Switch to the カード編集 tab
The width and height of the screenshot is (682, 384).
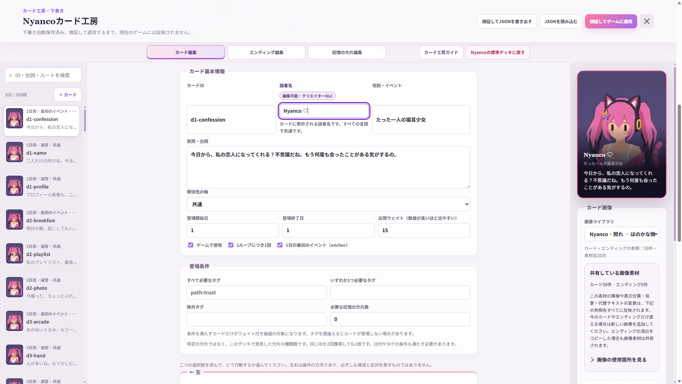coord(186,52)
